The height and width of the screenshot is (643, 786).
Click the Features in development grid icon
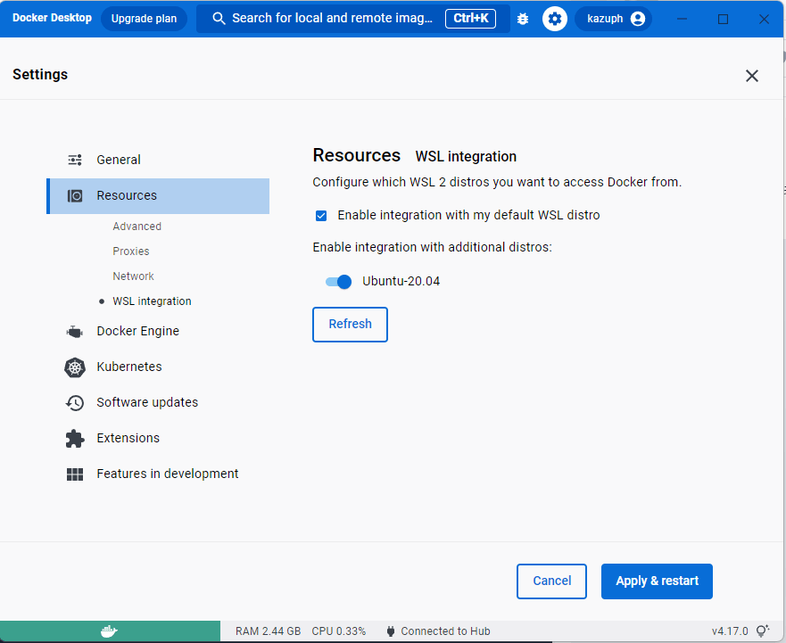tap(75, 474)
